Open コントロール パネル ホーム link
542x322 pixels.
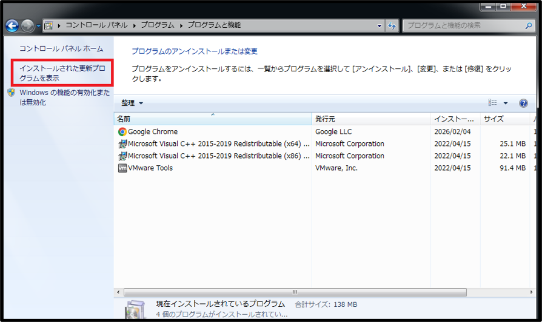(61, 48)
